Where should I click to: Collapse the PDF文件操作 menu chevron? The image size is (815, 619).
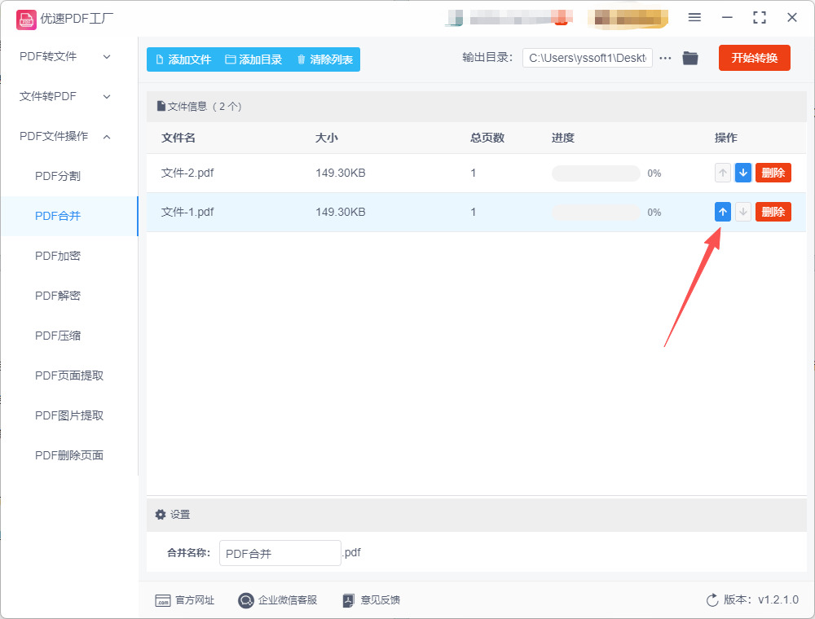(107, 137)
